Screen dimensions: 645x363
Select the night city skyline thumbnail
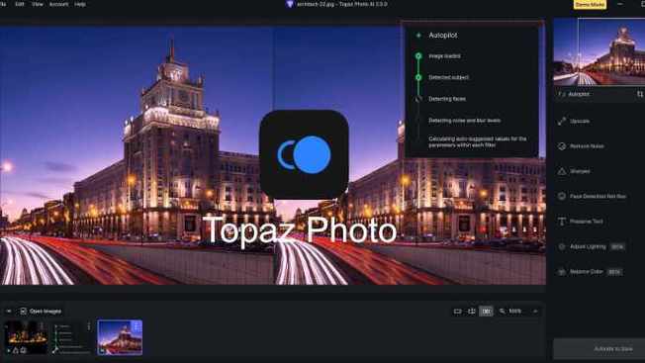click(26, 337)
